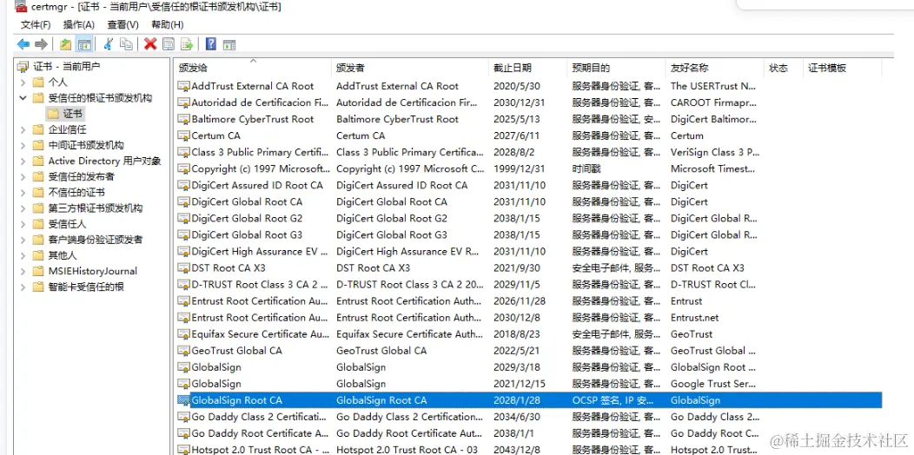The height and width of the screenshot is (455, 914).
Task: Expand the 企业信任 tree node
Action: [x=23, y=129]
